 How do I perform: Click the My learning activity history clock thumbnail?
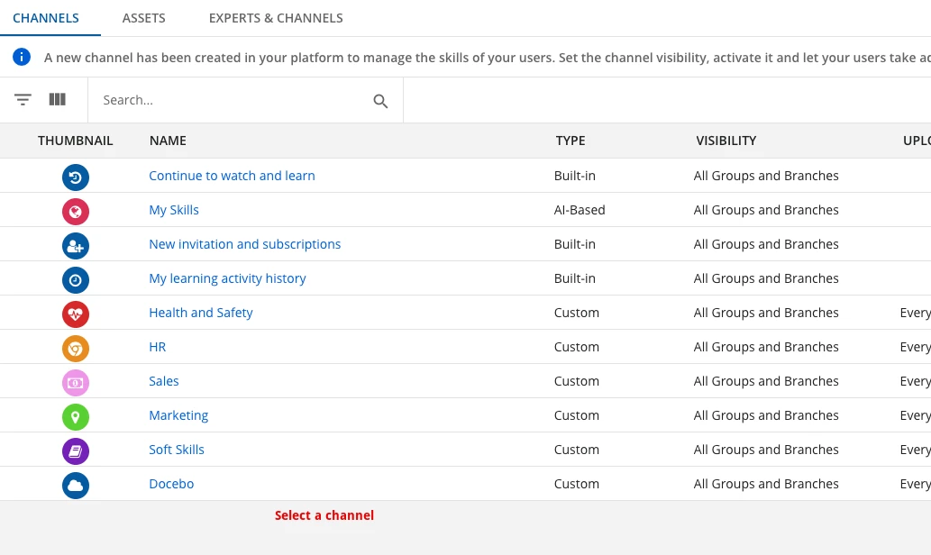76,279
